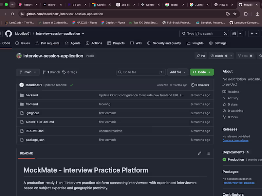Open the 0 forks link
This screenshot has width=262, height=196.
pos(230,117)
